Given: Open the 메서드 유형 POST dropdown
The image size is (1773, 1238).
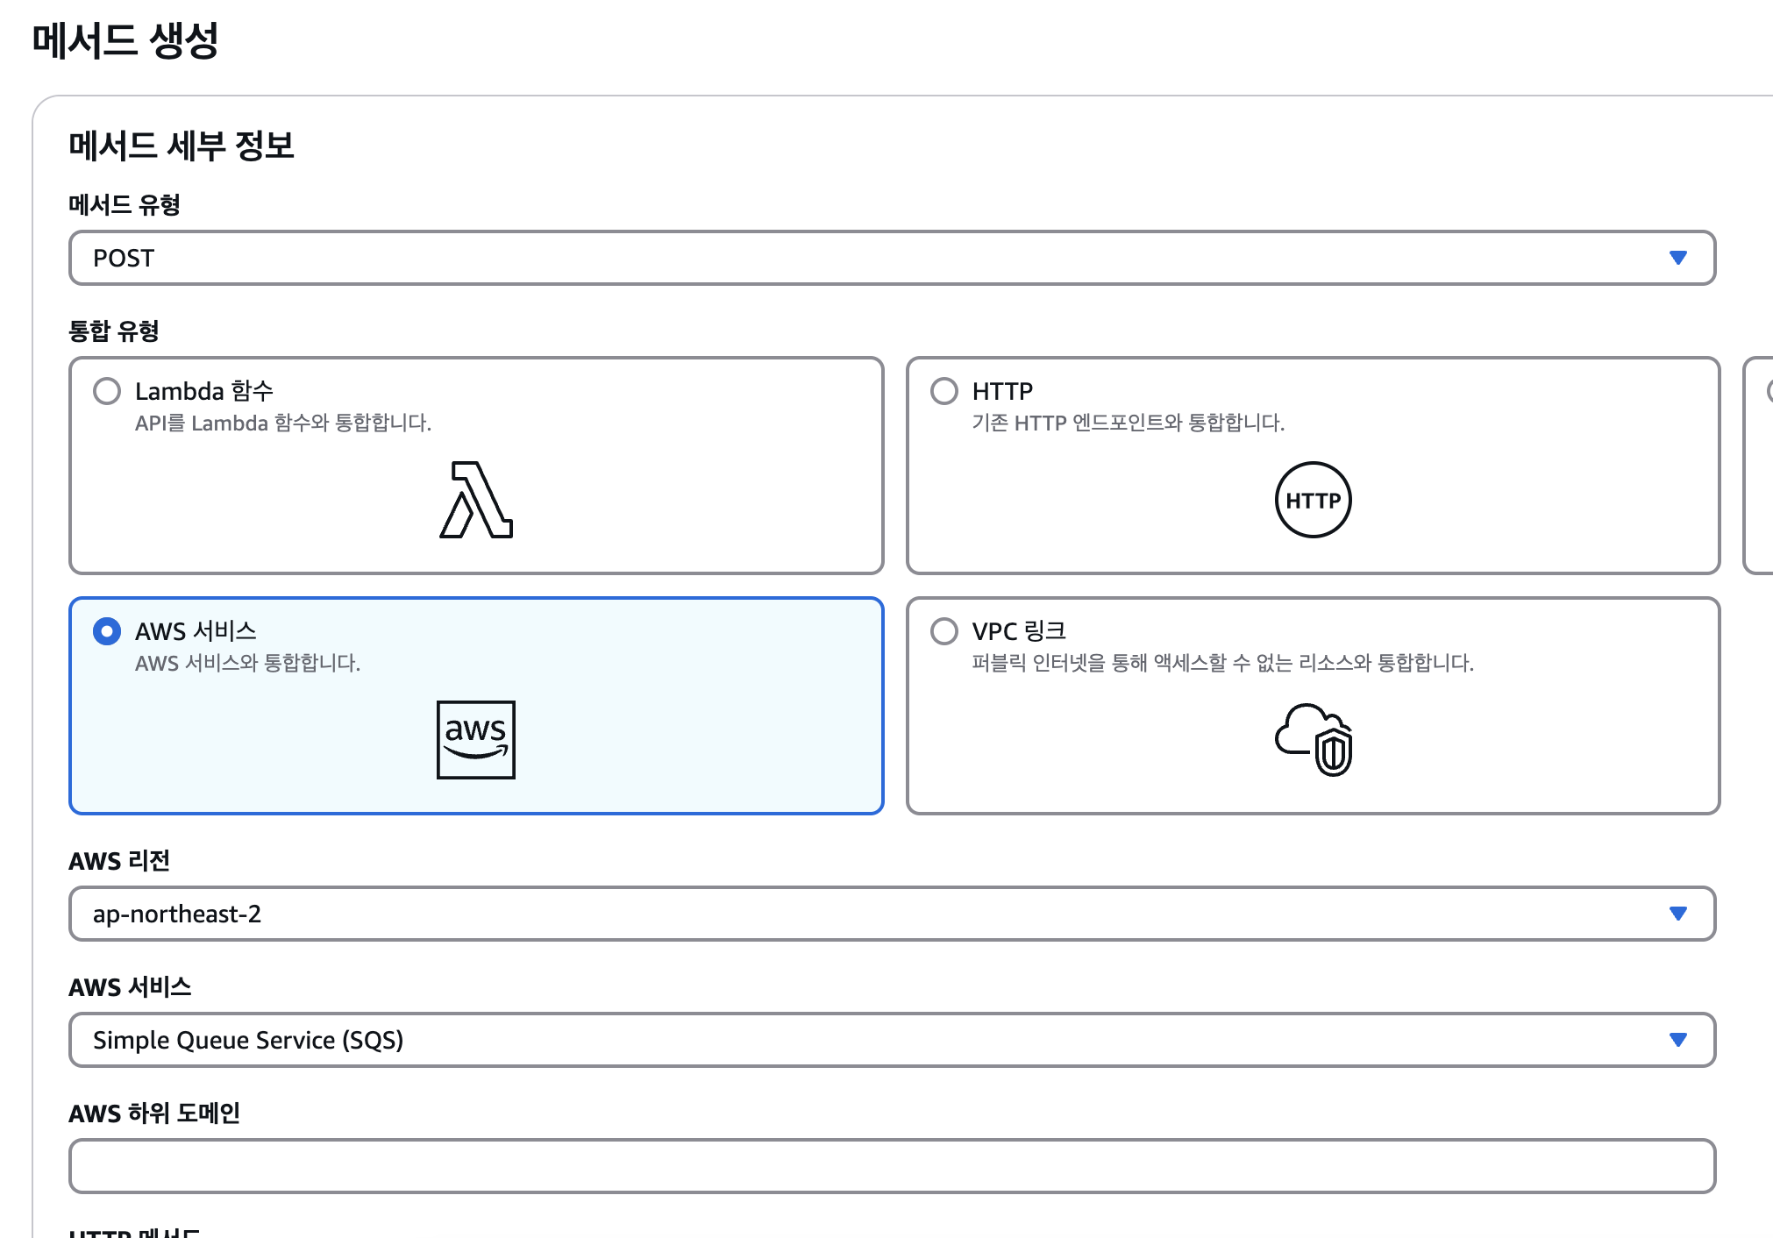Looking at the screenshot, I should [x=877, y=258].
